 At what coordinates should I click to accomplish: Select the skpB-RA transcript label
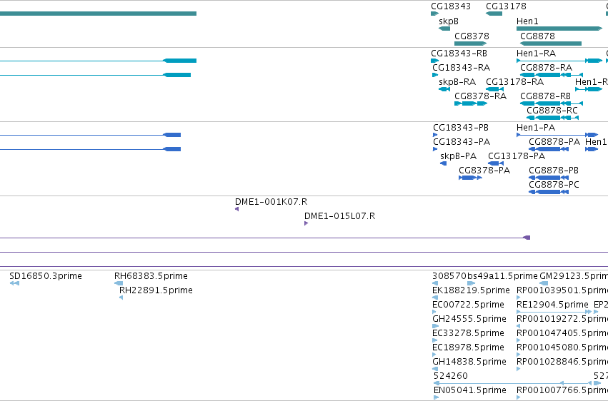pos(457,82)
